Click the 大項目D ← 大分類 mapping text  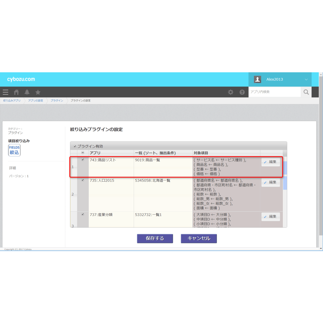pos(212,215)
